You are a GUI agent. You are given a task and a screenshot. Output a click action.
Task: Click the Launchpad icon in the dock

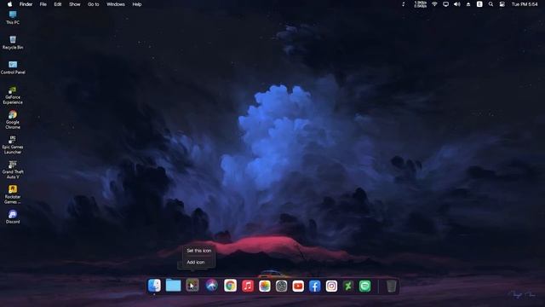click(192, 286)
